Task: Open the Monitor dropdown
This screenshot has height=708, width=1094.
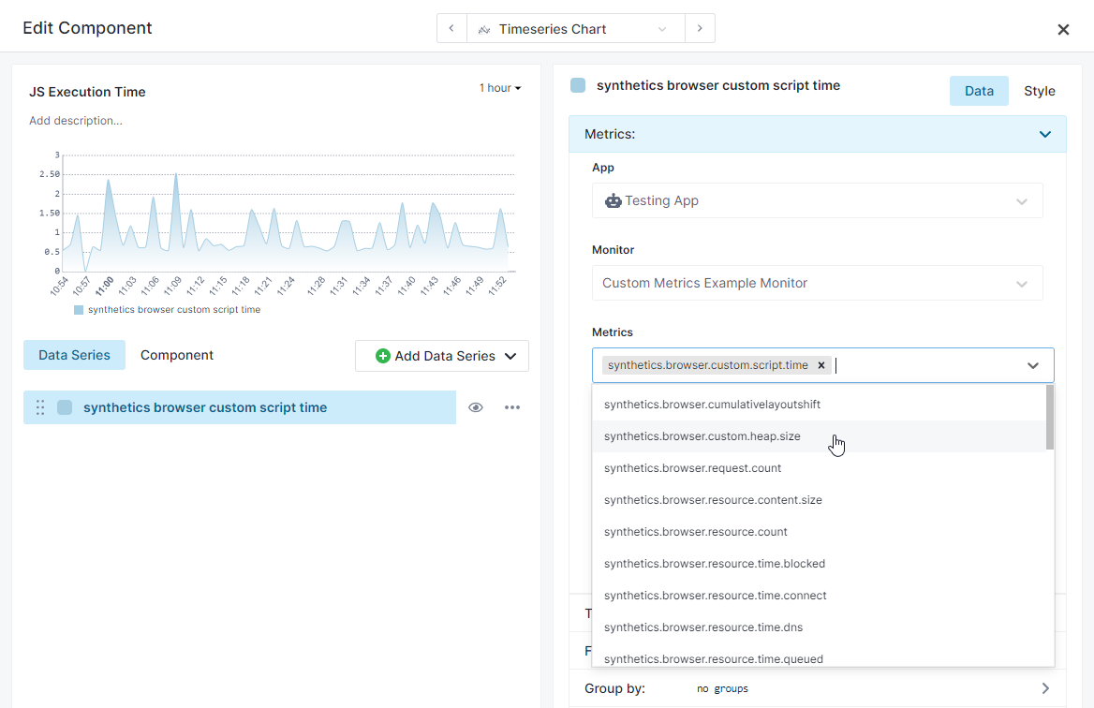Action: pos(817,283)
